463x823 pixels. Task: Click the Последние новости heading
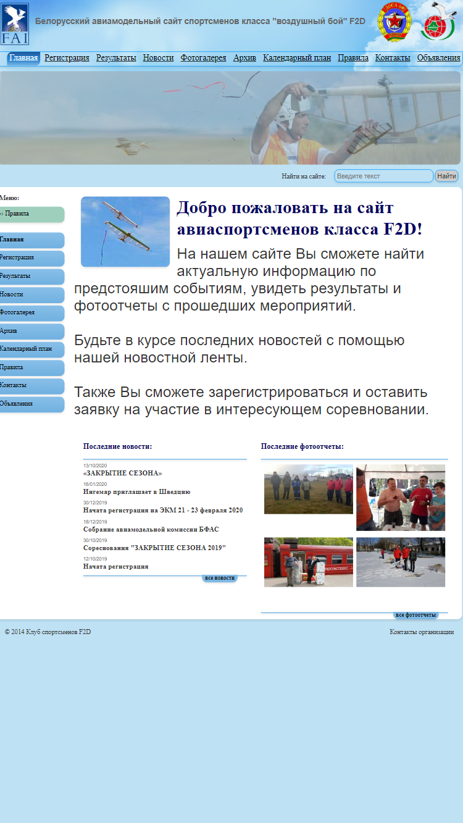click(117, 446)
